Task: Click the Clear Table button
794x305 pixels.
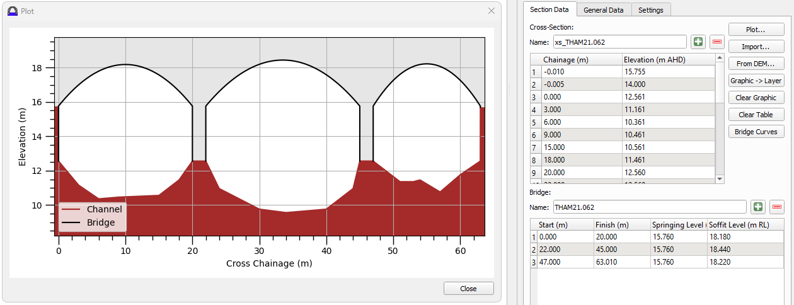Action: (756, 115)
